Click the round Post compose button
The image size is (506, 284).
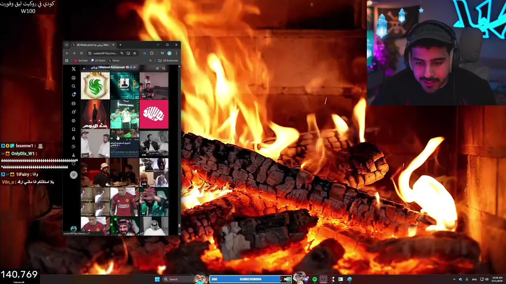coord(74,175)
